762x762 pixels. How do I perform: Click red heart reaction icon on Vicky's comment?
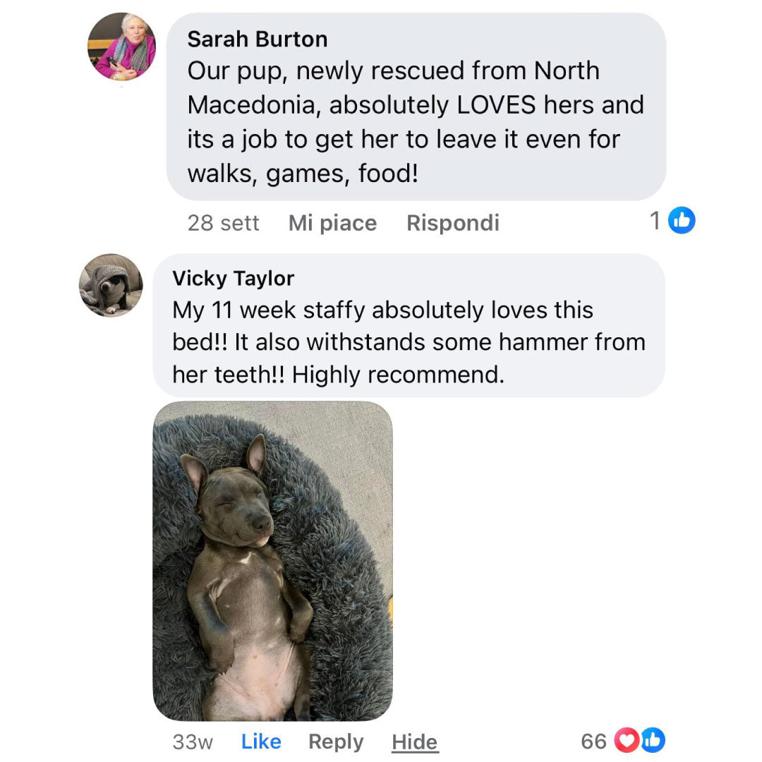[x=627, y=739]
